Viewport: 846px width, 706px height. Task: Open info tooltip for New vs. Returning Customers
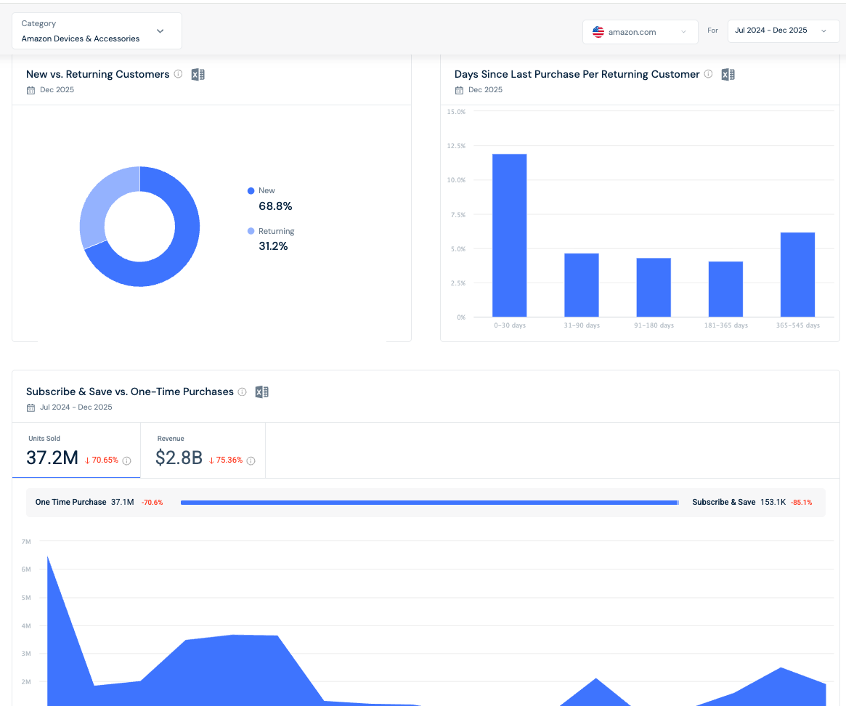tap(178, 74)
